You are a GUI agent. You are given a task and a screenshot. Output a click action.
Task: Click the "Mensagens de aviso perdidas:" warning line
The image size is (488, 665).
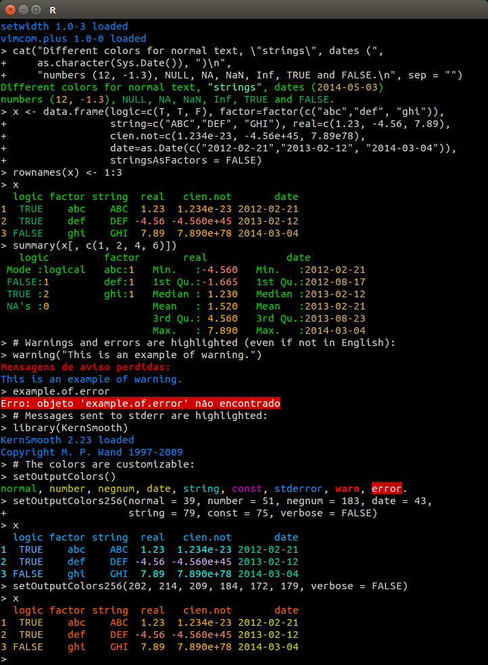click(x=86, y=367)
